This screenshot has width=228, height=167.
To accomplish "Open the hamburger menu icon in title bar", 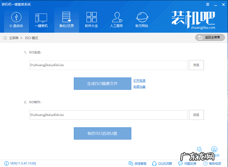I will pos(208,4).
